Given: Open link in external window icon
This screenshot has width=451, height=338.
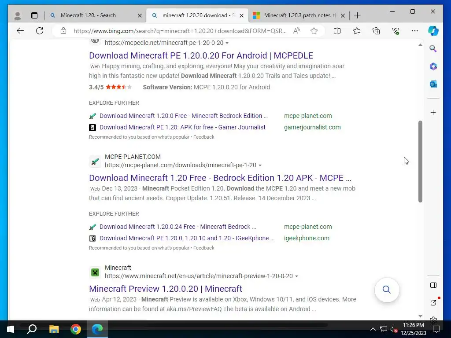Looking at the screenshot, I should pos(433,303).
